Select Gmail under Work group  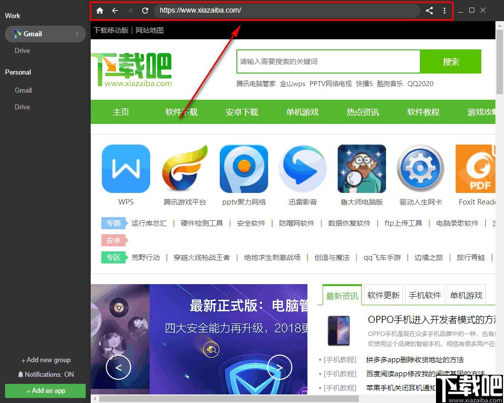pos(45,34)
